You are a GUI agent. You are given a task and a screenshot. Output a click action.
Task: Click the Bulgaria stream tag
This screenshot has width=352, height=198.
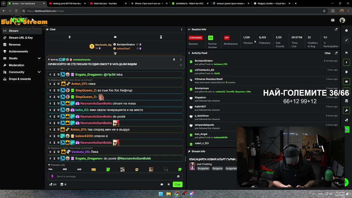(x=217, y=169)
